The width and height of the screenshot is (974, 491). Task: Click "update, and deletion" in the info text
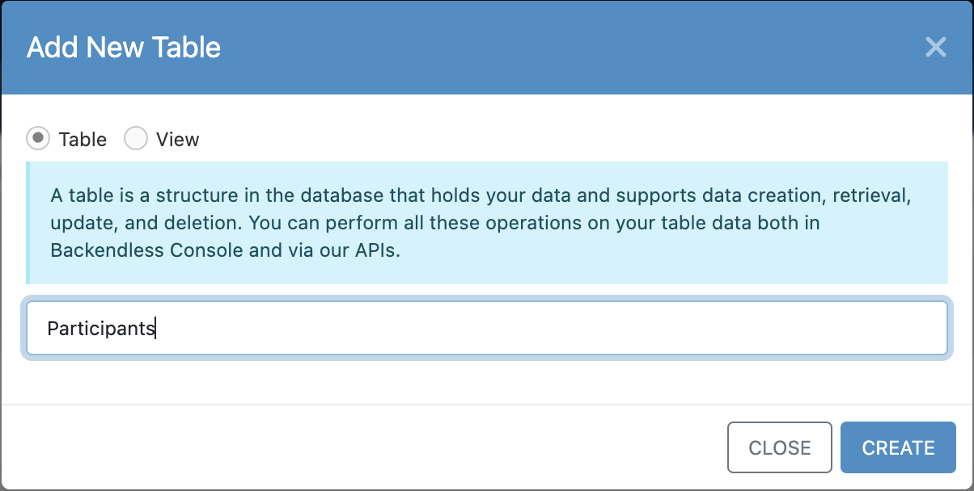click(129, 223)
